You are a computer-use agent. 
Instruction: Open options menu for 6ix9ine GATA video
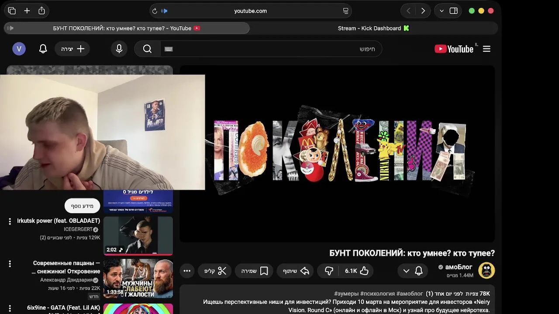[x=10, y=308]
